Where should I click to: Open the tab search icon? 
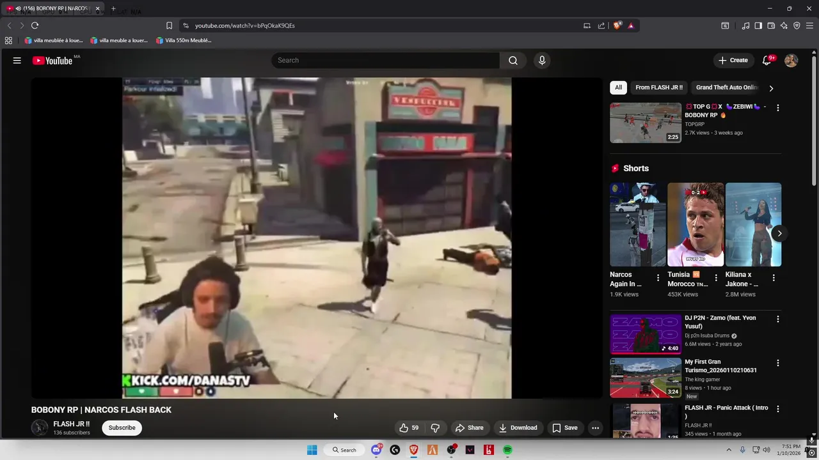point(725,26)
